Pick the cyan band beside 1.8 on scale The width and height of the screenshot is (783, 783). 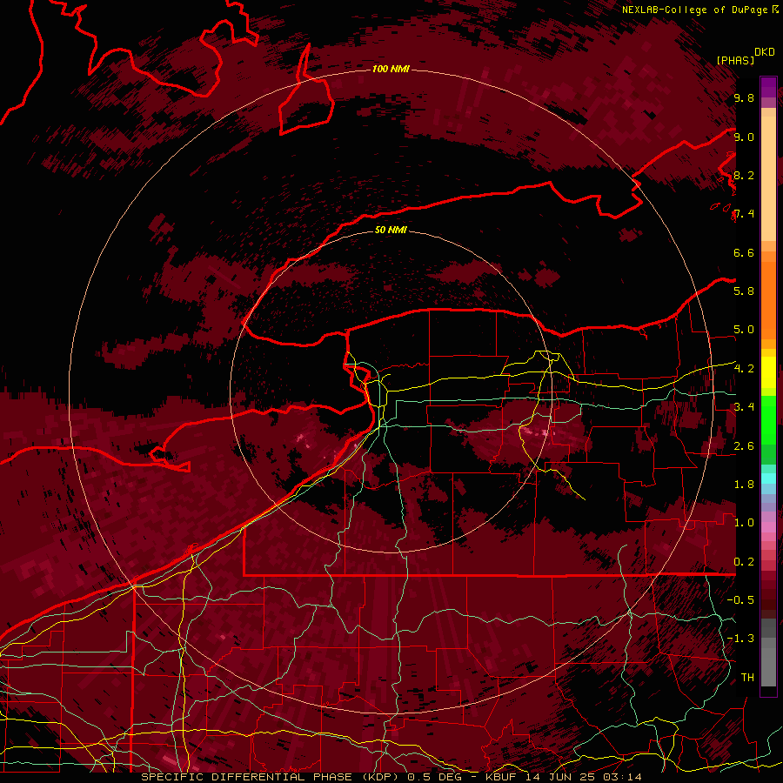point(768,478)
